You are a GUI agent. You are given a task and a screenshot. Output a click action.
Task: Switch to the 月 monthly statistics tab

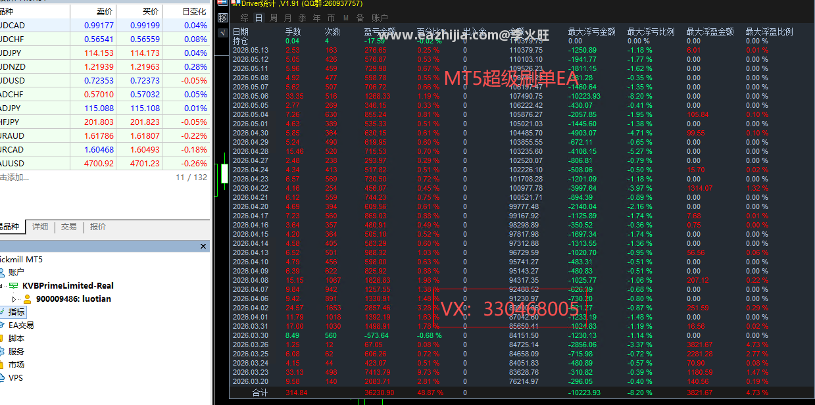click(x=288, y=18)
